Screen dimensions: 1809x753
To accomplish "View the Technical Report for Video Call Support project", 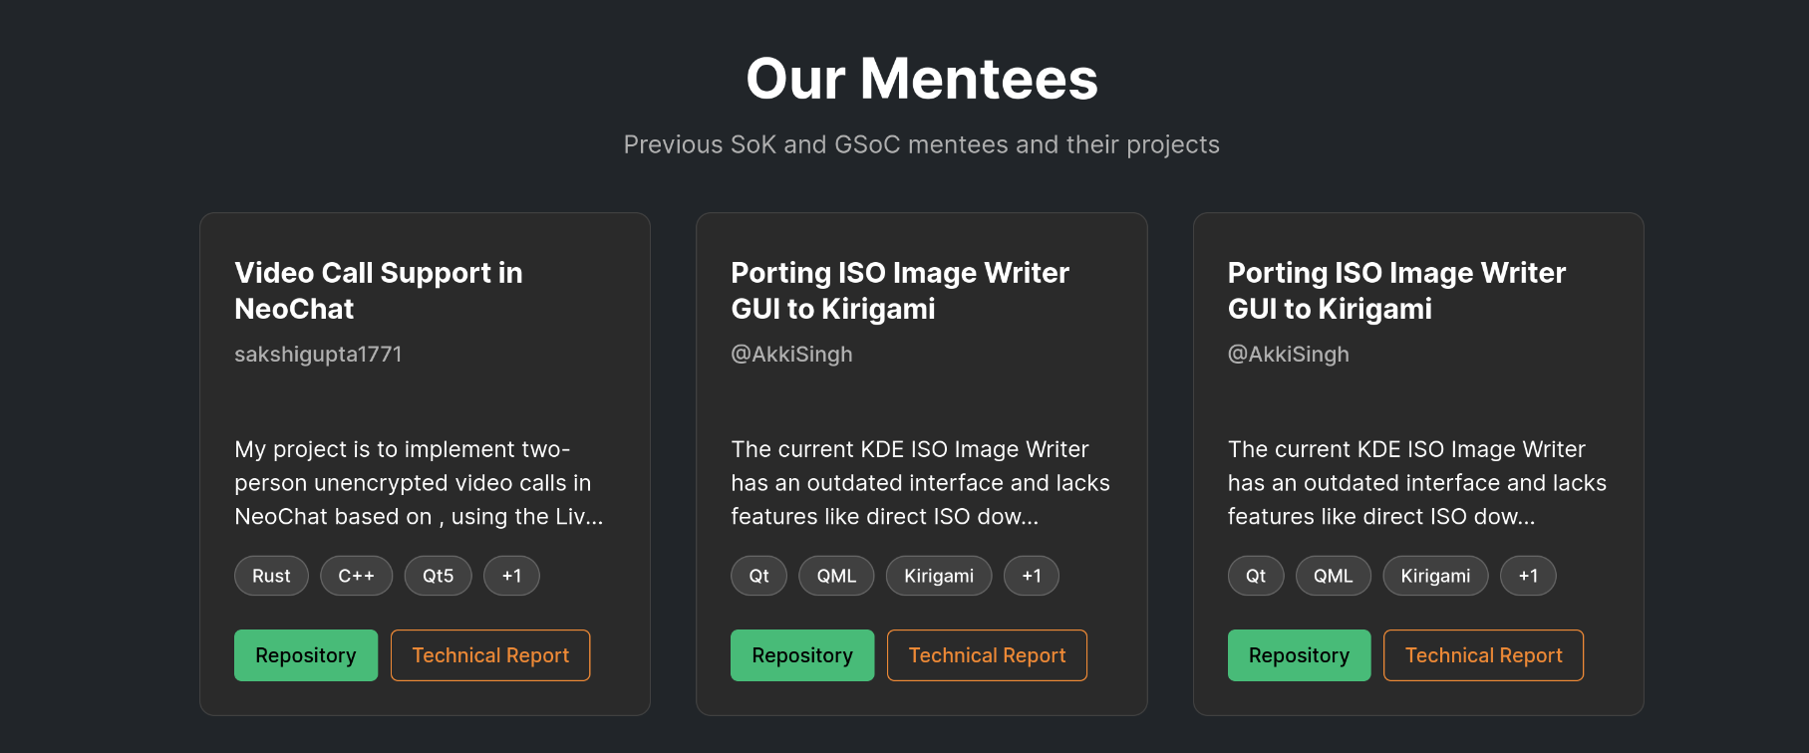I will (490, 655).
